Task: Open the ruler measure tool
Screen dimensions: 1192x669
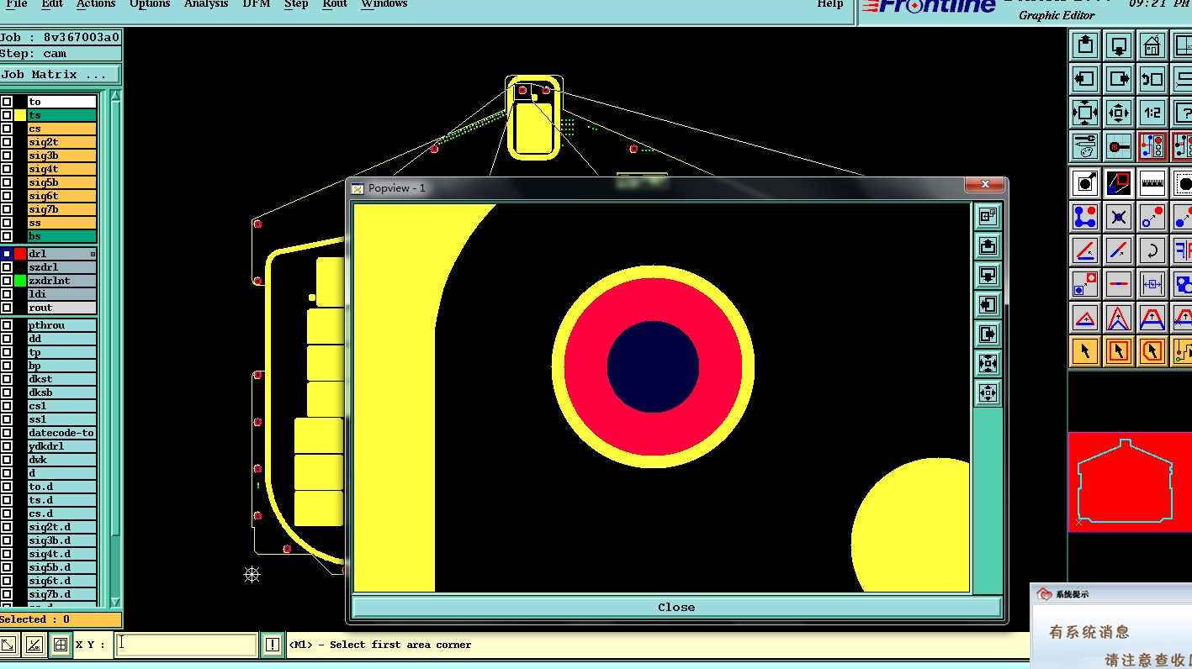Action: pos(1152,183)
